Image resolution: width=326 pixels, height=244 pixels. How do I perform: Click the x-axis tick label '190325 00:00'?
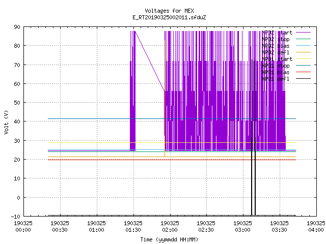(x=23, y=227)
